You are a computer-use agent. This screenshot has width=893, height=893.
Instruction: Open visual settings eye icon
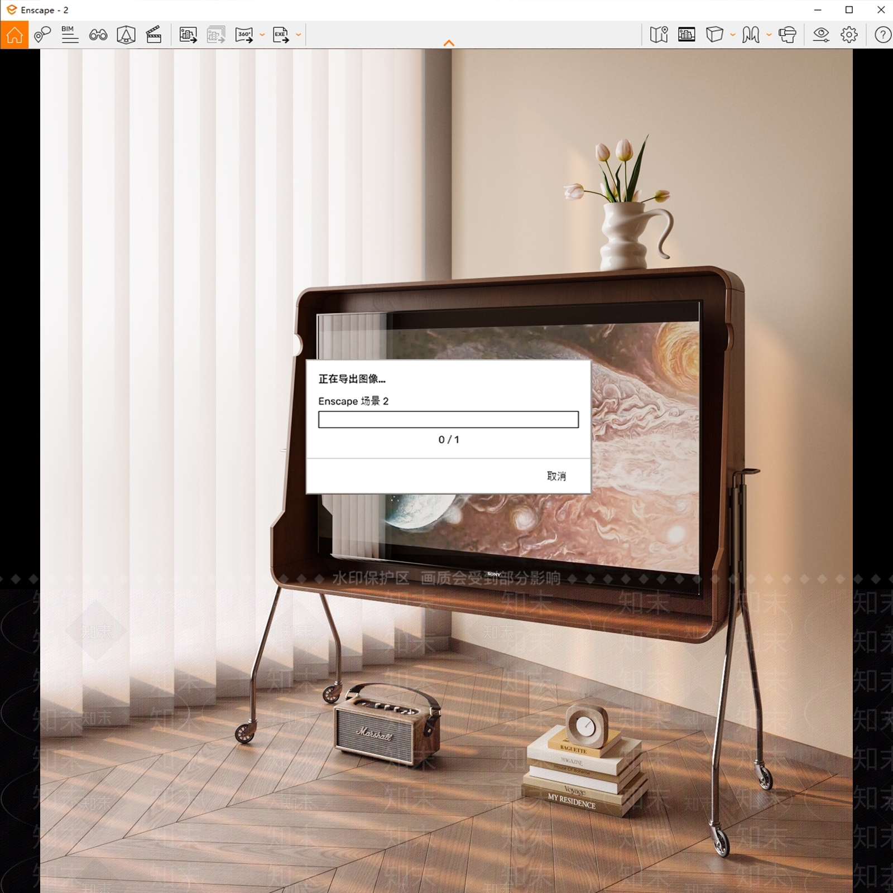pos(821,35)
